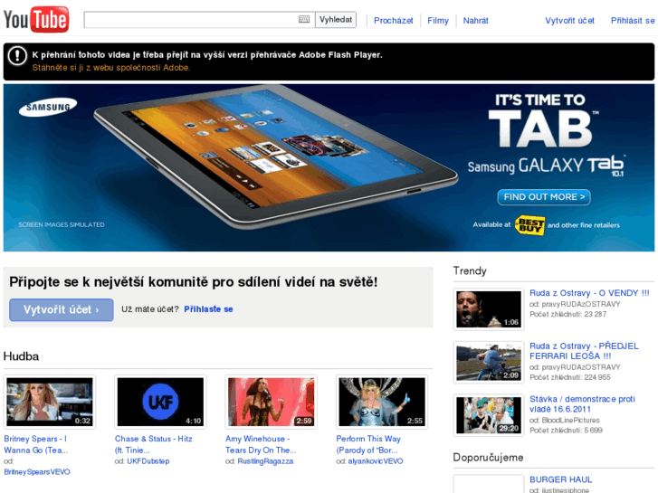Click the Samsung logo in the banner

coord(48,107)
